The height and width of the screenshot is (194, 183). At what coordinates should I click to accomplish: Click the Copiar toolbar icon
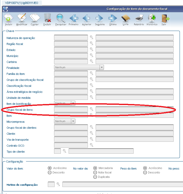click(x=35, y=18)
